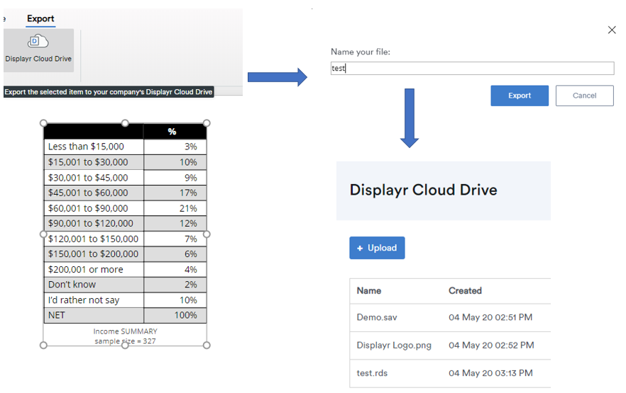Close the export dialog with the X
626x393 pixels.
tap(612, 30)
